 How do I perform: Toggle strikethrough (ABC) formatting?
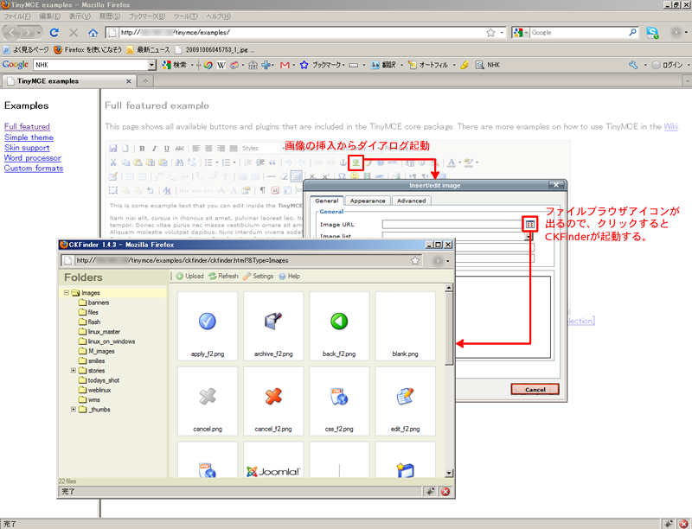tap(179, 148)
